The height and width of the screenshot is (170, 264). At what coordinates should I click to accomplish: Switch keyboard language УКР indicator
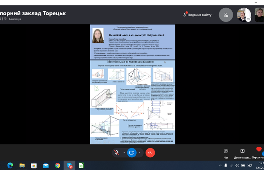pos(249,165)
